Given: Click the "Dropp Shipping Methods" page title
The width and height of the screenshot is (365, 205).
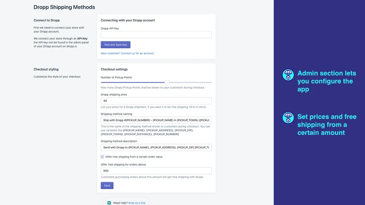Looking at the screenshot, I should (64, 7).
